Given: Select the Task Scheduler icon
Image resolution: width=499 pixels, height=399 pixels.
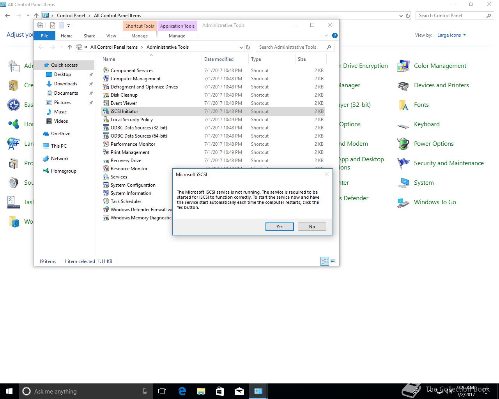Looking at the screenshot, I should coord(106,201).
